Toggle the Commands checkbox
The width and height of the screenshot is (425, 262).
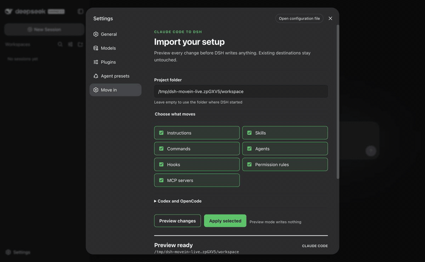pyautogui.click(x=161, y=149)
